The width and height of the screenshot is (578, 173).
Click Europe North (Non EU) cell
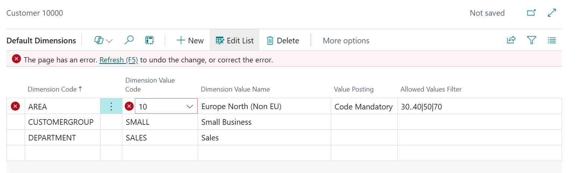[264, 106]
